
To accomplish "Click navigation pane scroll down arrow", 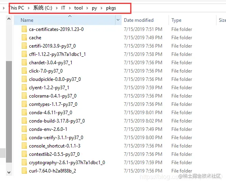I will coord(9,172).
